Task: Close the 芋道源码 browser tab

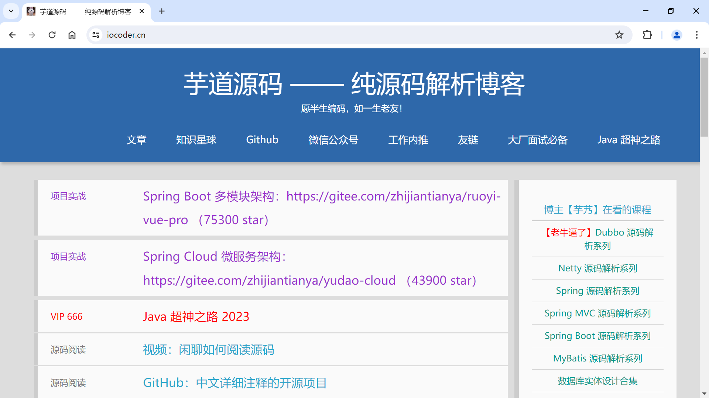Action: 142,11
